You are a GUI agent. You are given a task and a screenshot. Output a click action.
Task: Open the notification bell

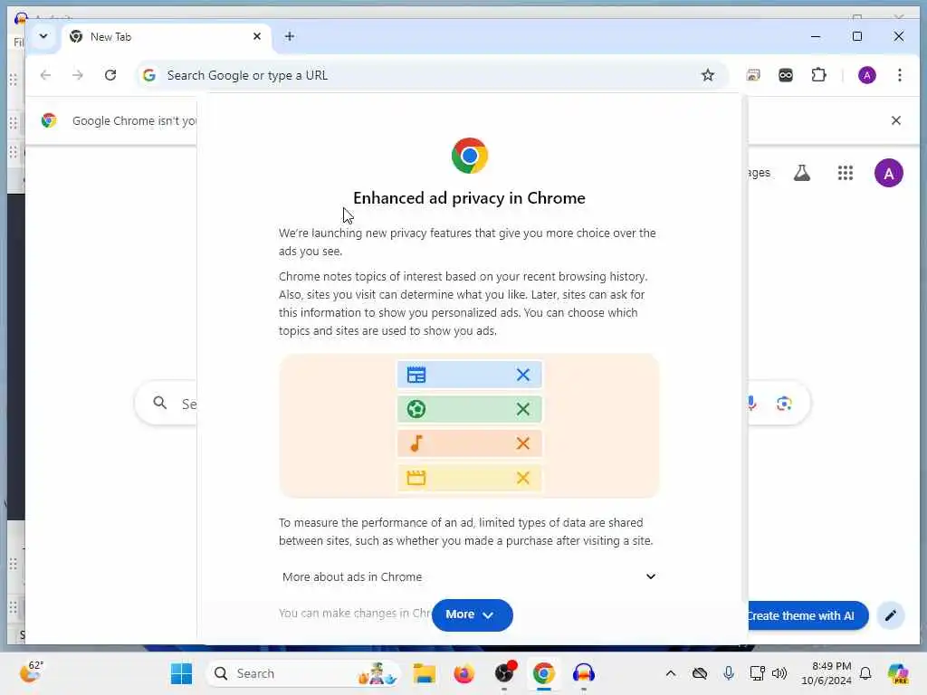point(865,673)
